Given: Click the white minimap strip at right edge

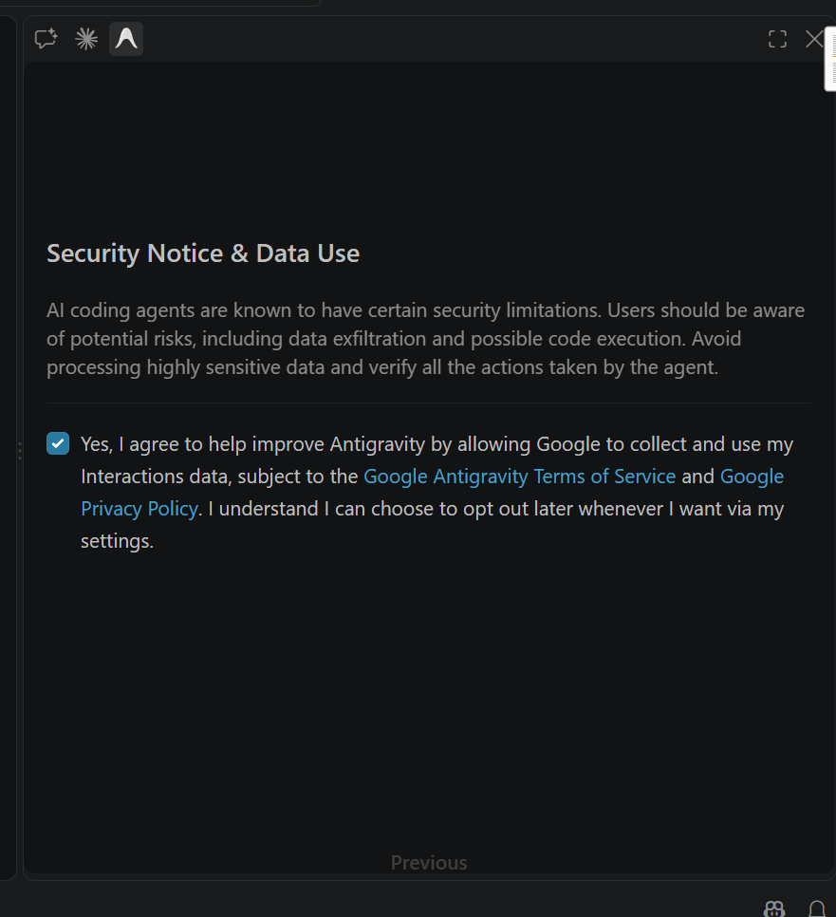Looking at the screenshot, I should [x=830, y=59].
